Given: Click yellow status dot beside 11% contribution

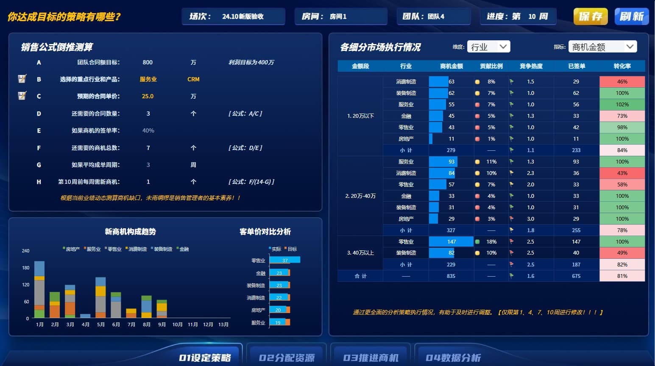Looking at the screenshot, I should point(477,161).
